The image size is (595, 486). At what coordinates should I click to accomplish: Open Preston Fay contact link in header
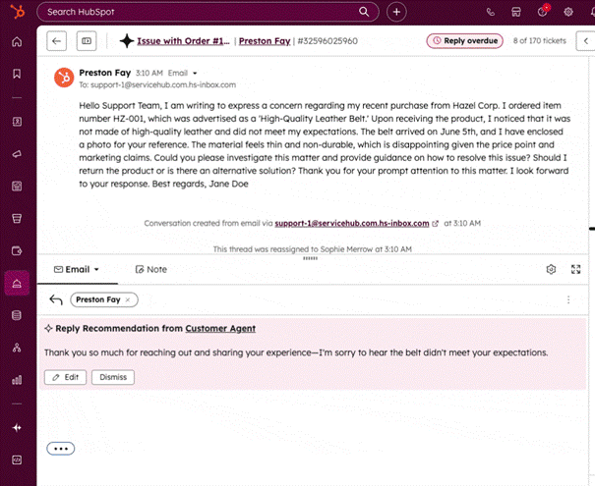[x=265, y=41]
